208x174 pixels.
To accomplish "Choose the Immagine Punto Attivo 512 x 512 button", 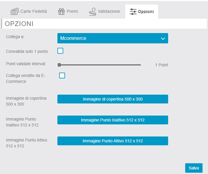I will 112,141.
